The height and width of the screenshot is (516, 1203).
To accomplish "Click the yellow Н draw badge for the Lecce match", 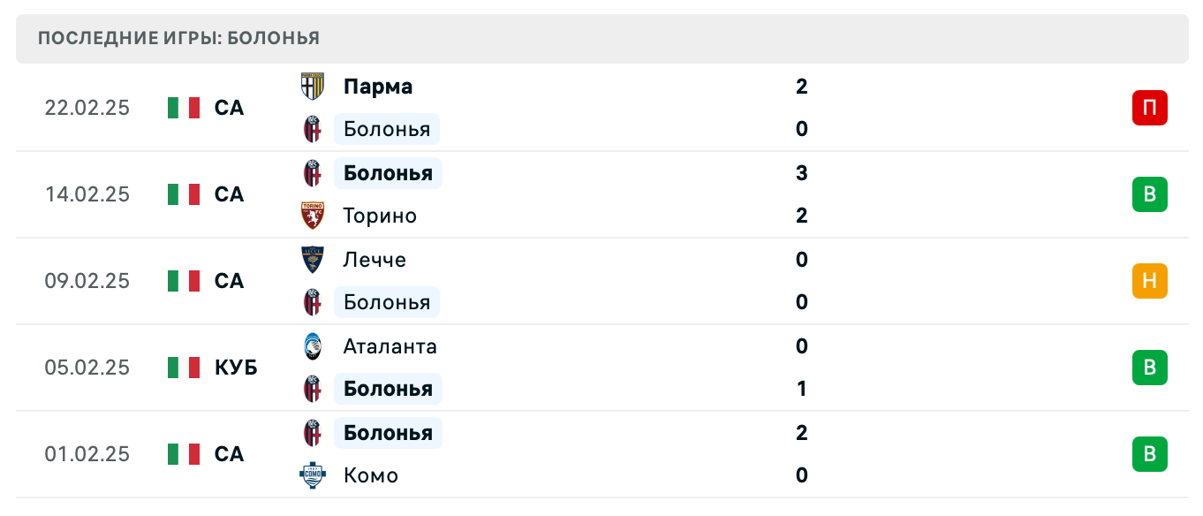I will point(1149,280).
